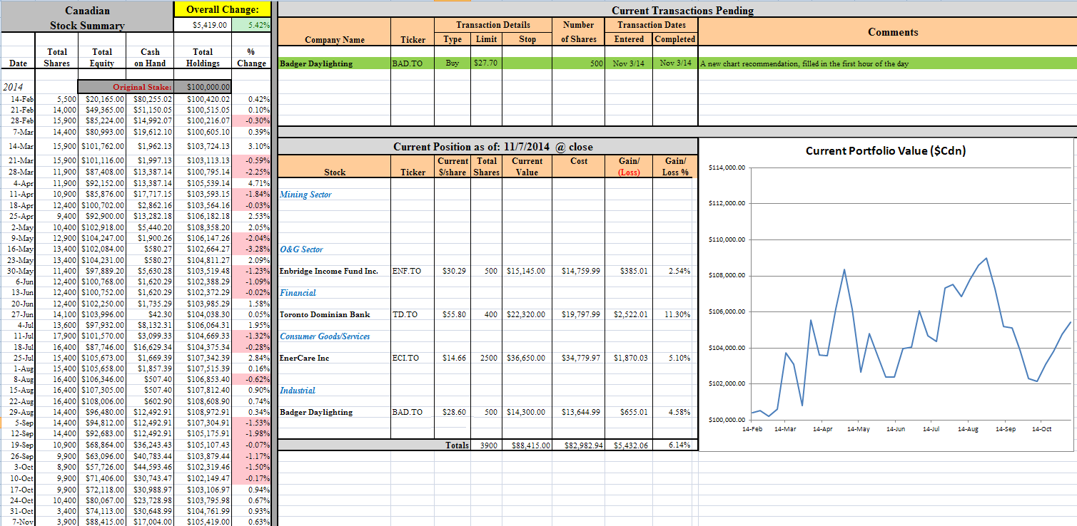Viewport: 1077px width, 526px height.
Task: Select the yellow Overall Change cell
Action: (223, 9)
